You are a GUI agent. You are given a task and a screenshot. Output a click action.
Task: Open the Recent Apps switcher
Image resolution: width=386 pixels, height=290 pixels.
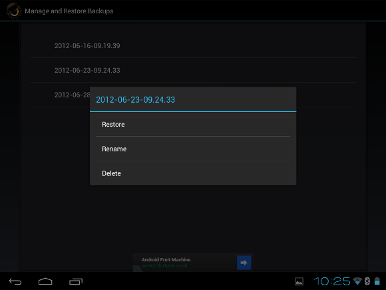[76, 281]
